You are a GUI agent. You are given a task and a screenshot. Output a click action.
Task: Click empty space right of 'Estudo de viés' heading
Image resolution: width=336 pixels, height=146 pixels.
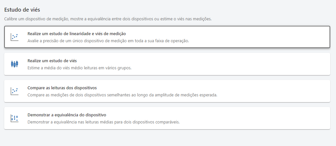click(x=162, y=10)
